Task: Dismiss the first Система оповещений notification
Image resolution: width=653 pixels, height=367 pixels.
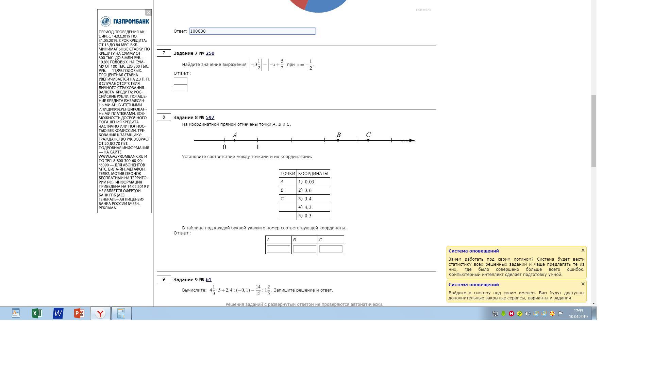Action: coord(583,250)
